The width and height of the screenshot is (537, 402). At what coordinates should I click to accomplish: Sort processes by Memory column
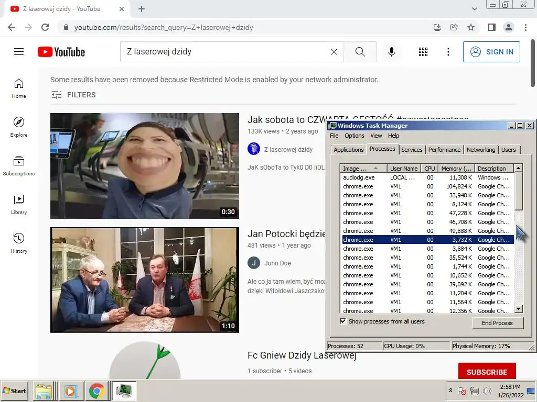pyautogui.click(x=456, y=169)
